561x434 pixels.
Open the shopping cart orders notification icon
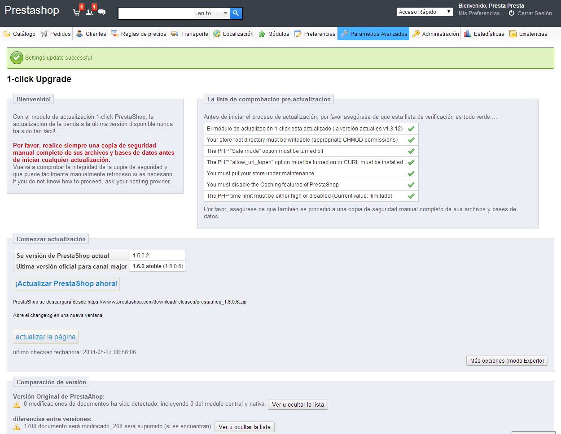(x=77, y=12)
